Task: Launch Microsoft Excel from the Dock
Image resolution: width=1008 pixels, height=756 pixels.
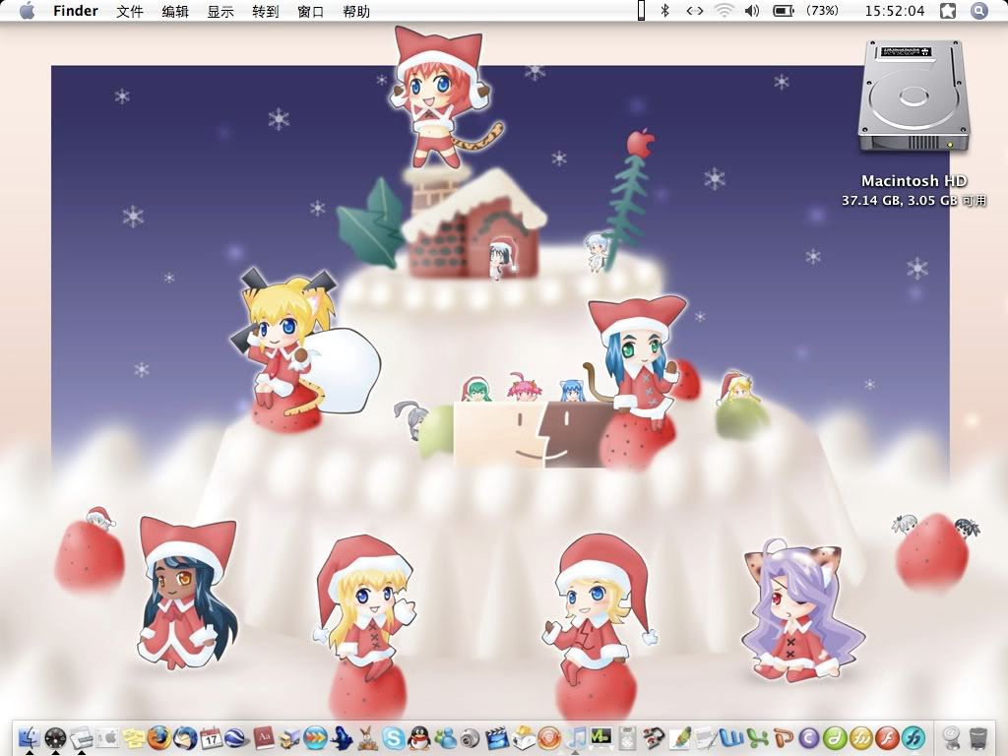Action: [x=757, y=738]
